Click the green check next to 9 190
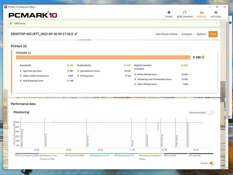233x175 pixels. coord(203,57)
